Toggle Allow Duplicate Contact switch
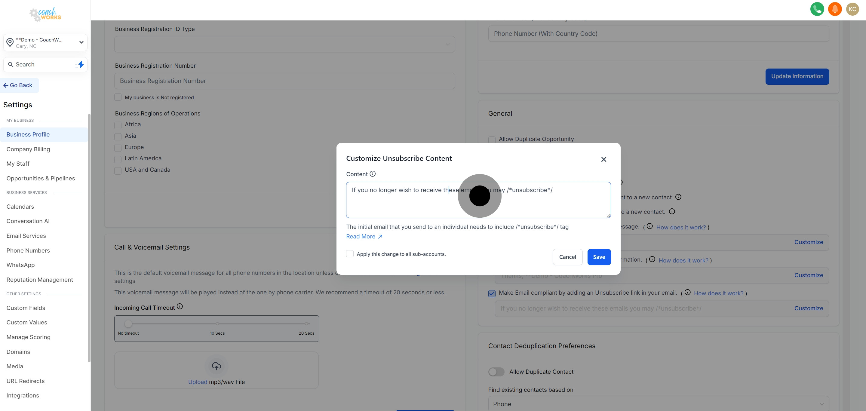Screen dimensions: 866x411 point(496,372)
